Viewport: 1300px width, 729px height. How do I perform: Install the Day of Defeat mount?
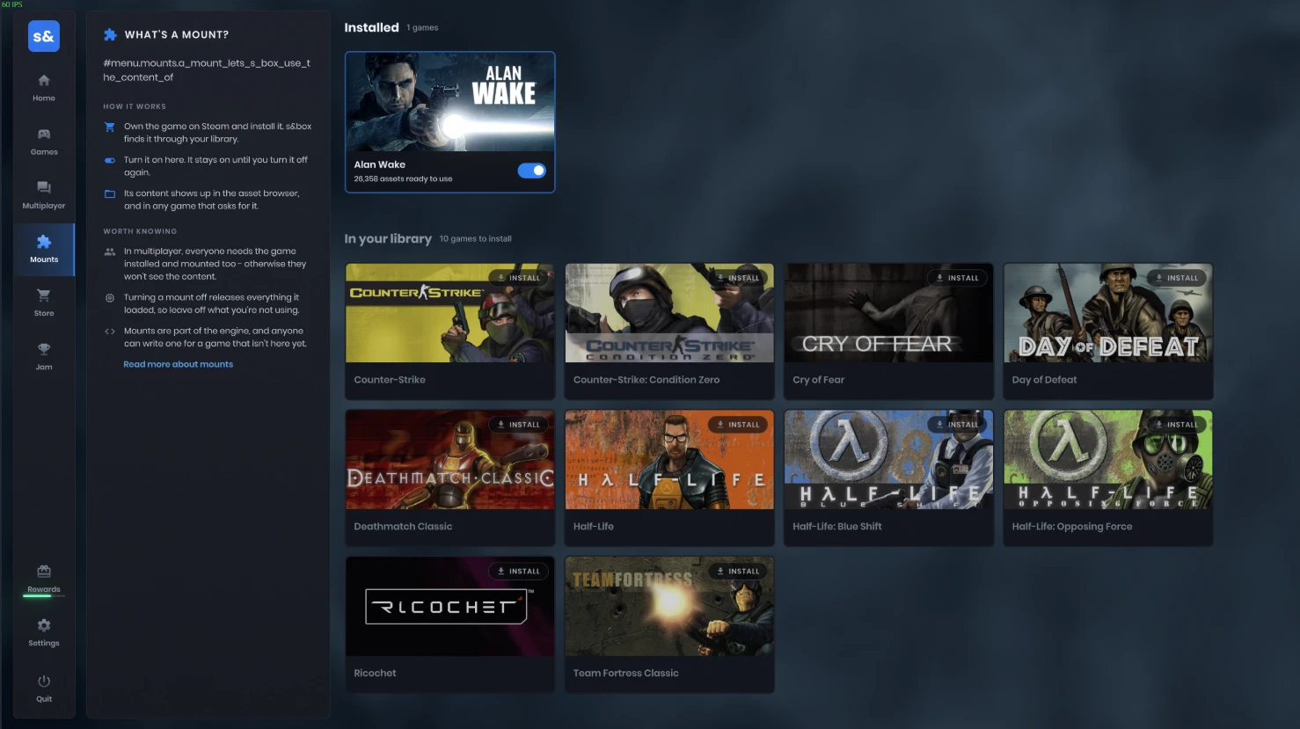(x=1177, y=278)
